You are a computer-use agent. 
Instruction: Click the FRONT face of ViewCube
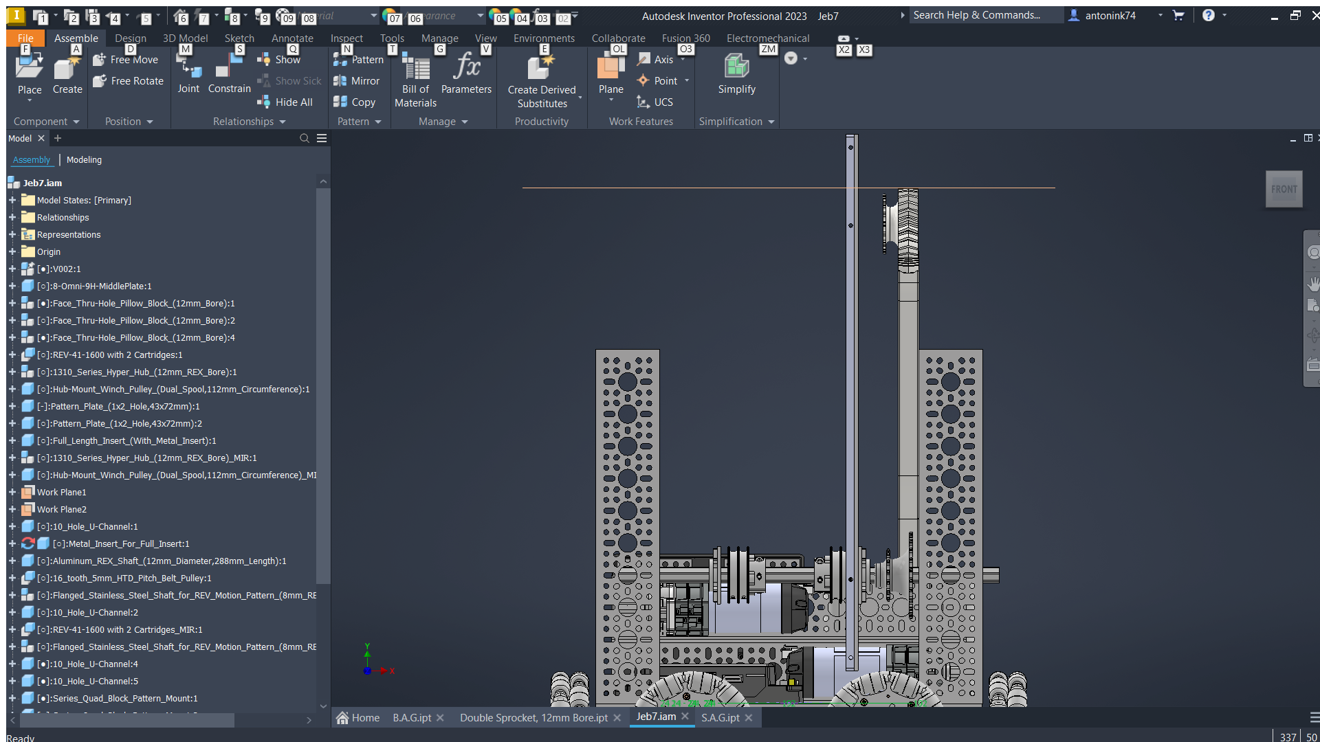(x=1284, y=189)
